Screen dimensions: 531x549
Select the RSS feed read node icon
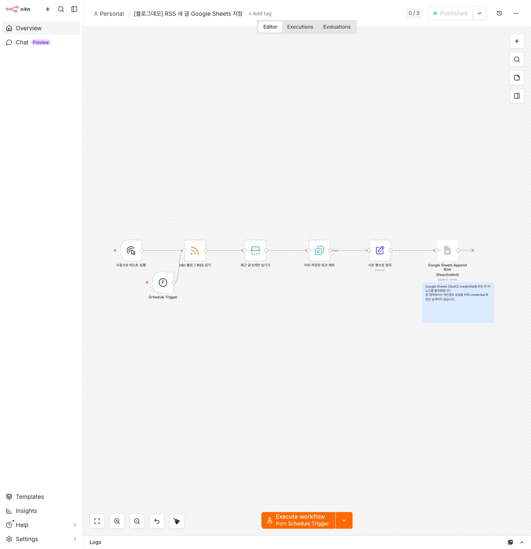click(x=195, y=250)
